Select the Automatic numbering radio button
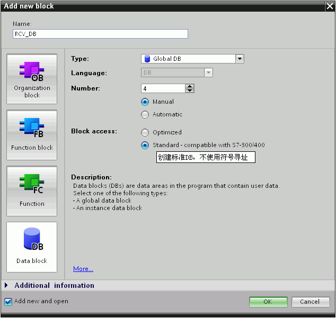The width and height of the screenshot is (336, 318). [145, 114]
